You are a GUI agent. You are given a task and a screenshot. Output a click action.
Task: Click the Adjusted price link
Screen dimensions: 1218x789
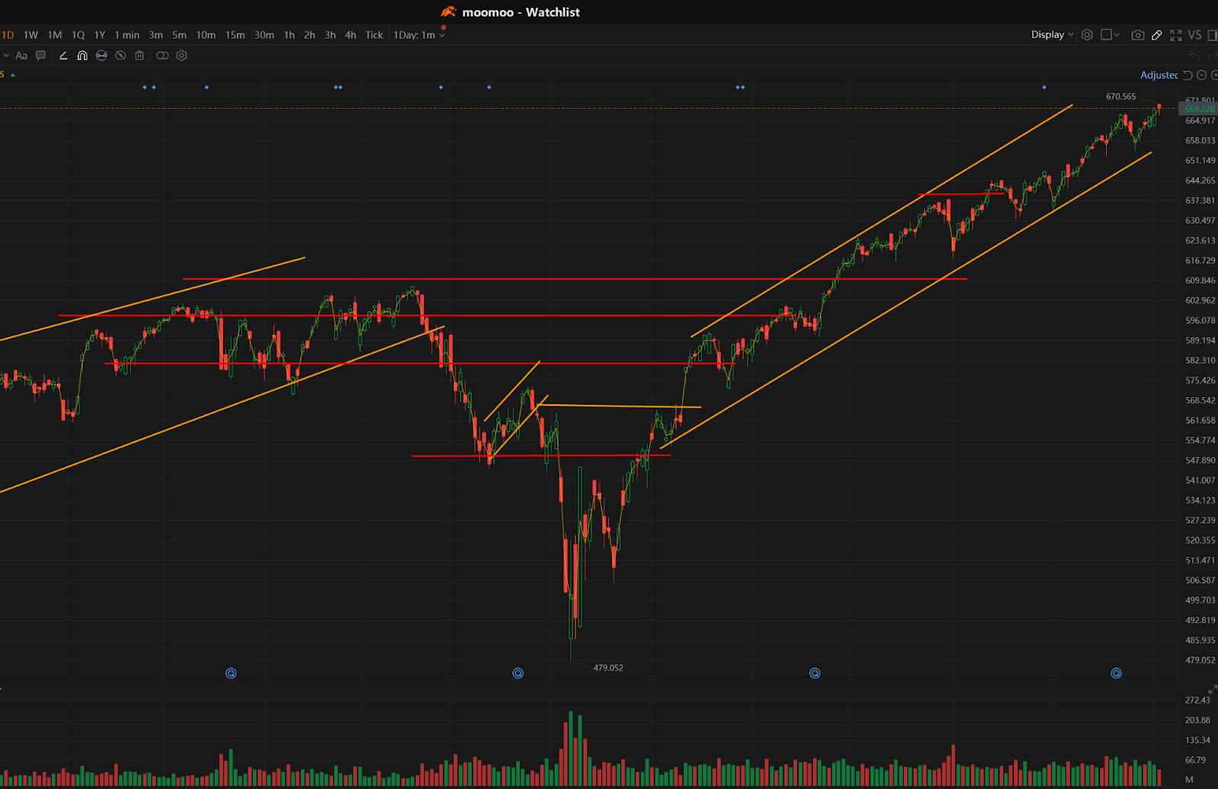[x=1159, y=75]
